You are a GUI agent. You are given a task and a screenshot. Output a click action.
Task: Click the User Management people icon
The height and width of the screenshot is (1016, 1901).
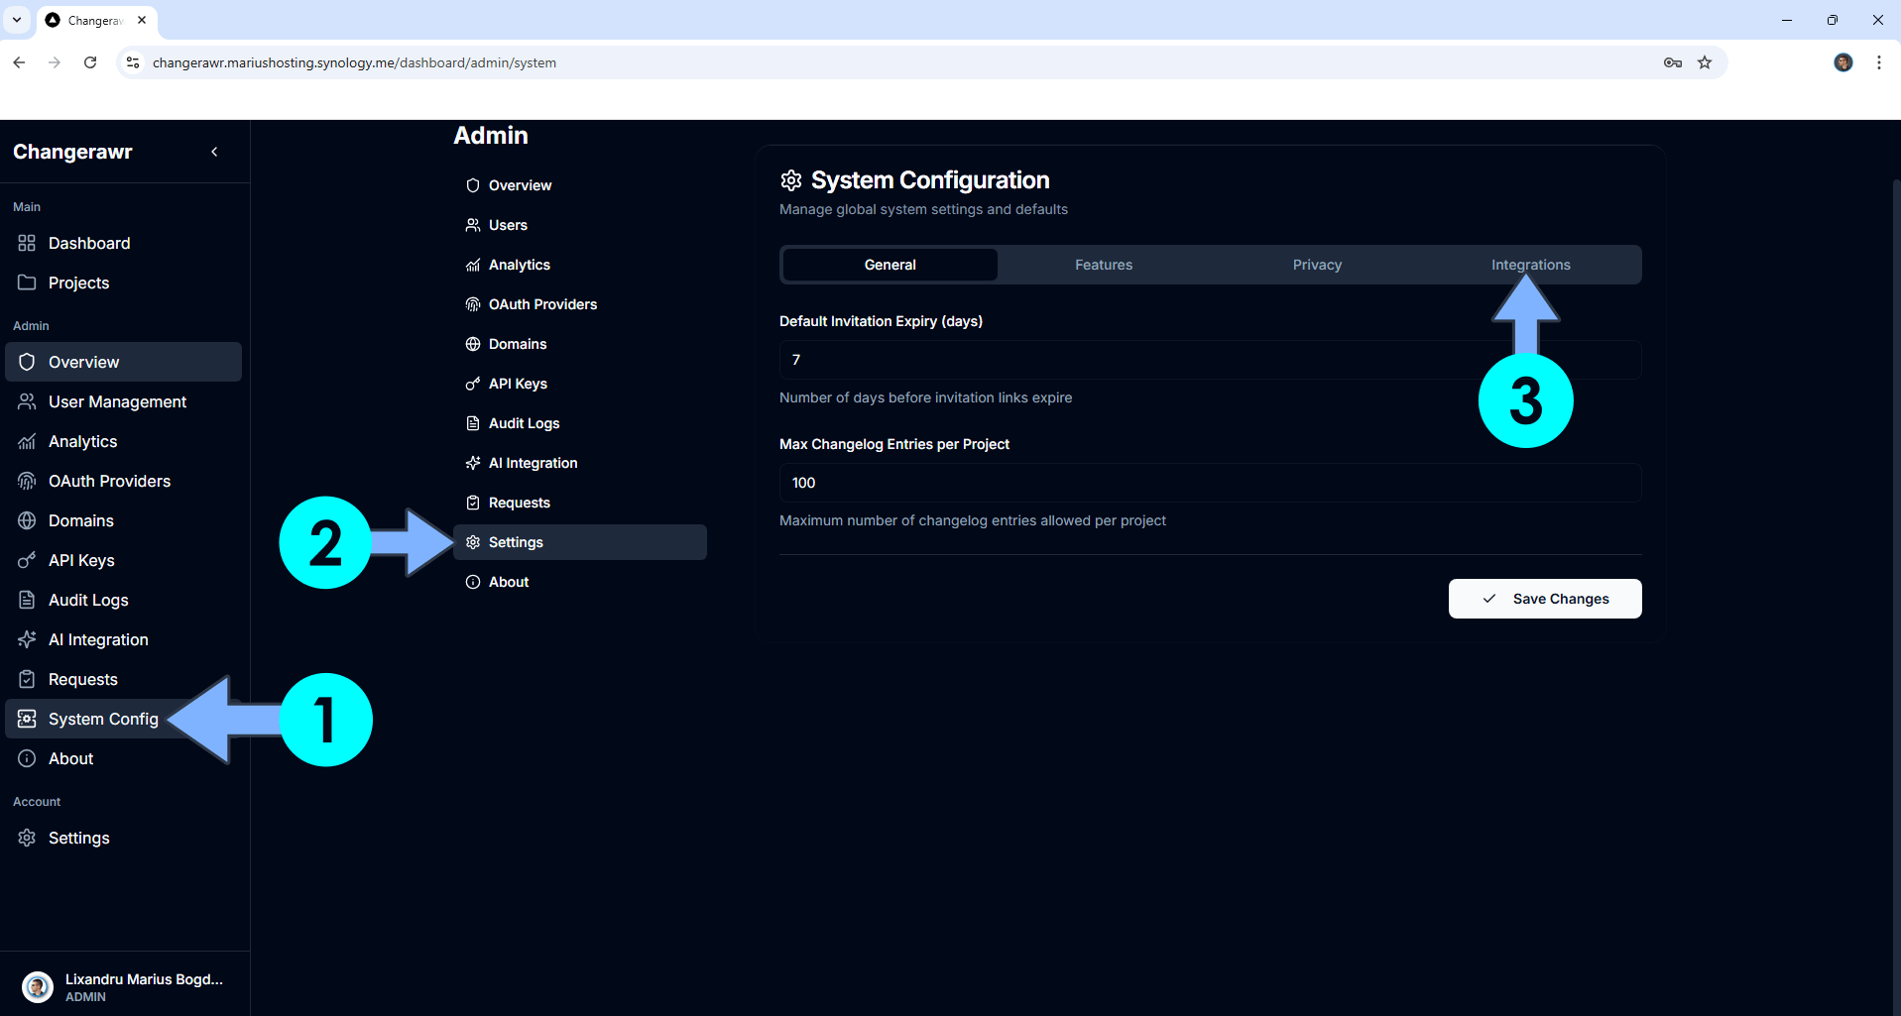27,401
